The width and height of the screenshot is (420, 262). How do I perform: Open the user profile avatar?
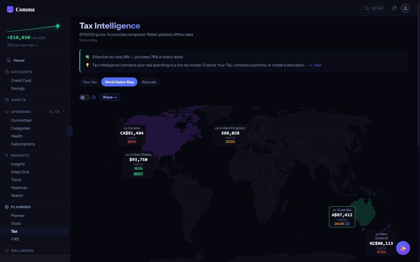[405, 8]
